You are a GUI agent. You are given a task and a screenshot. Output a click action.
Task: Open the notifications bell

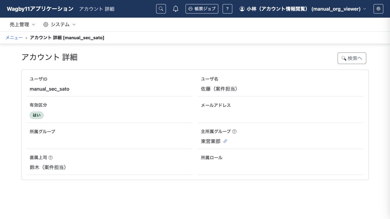[x=176, y=9]
